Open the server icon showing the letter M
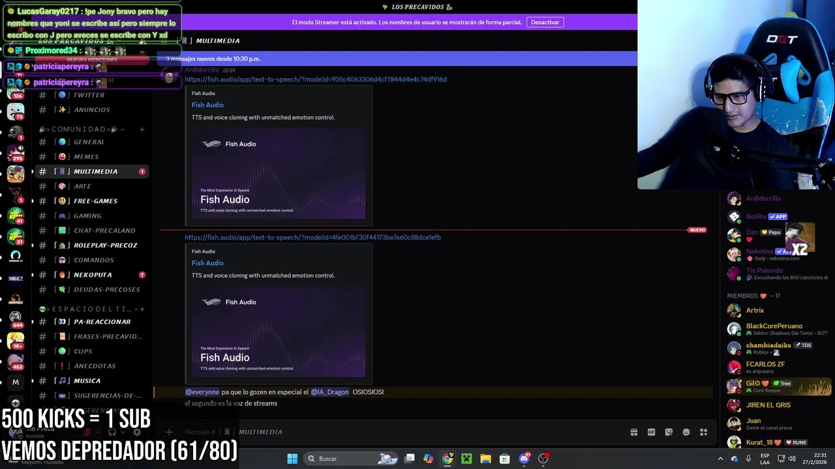 (16, 382)
